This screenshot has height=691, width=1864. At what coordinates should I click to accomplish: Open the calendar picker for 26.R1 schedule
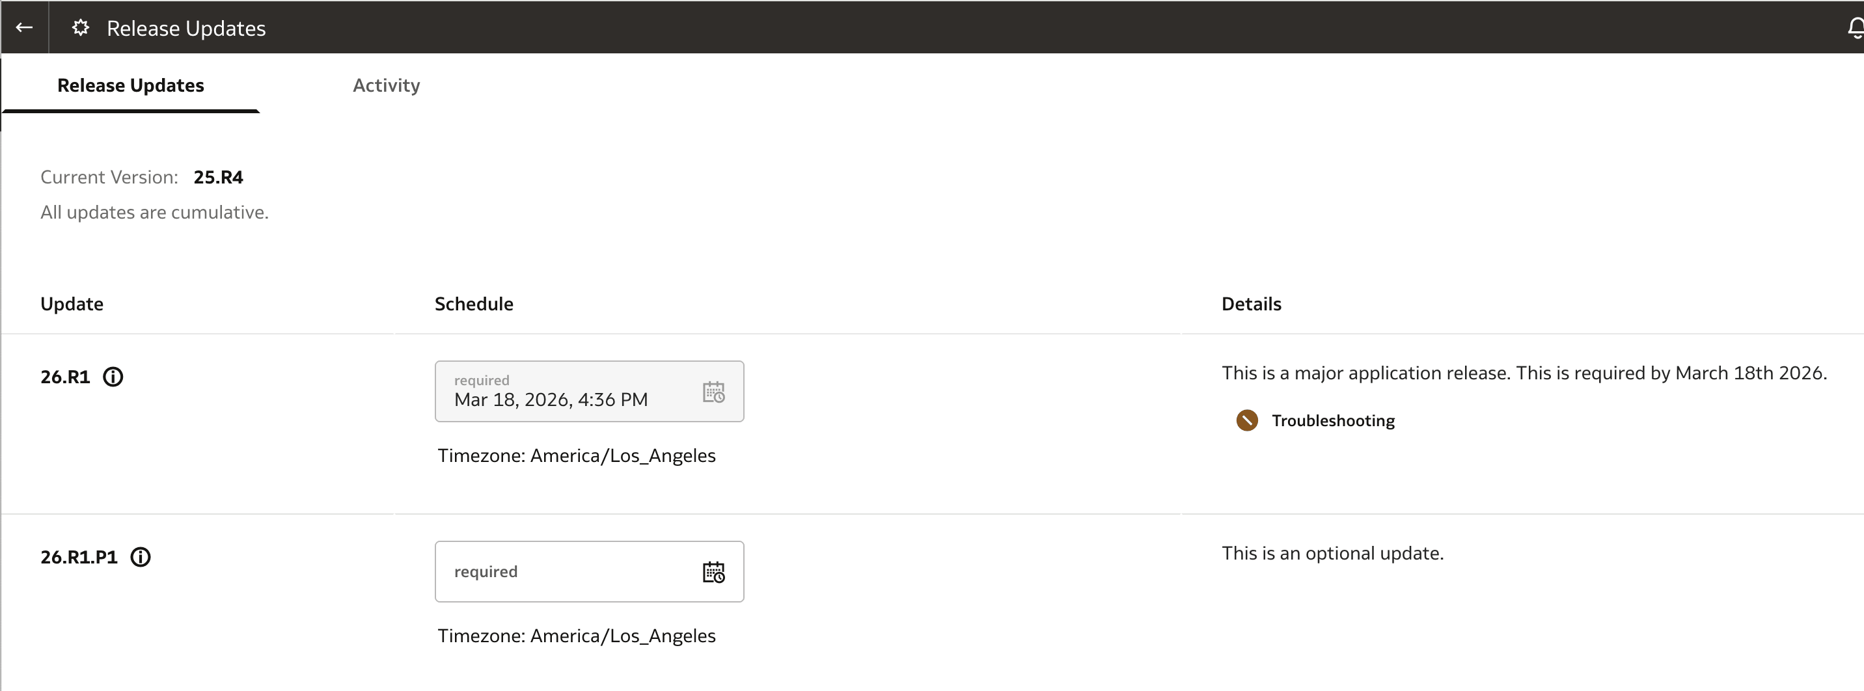coord(714,392)
